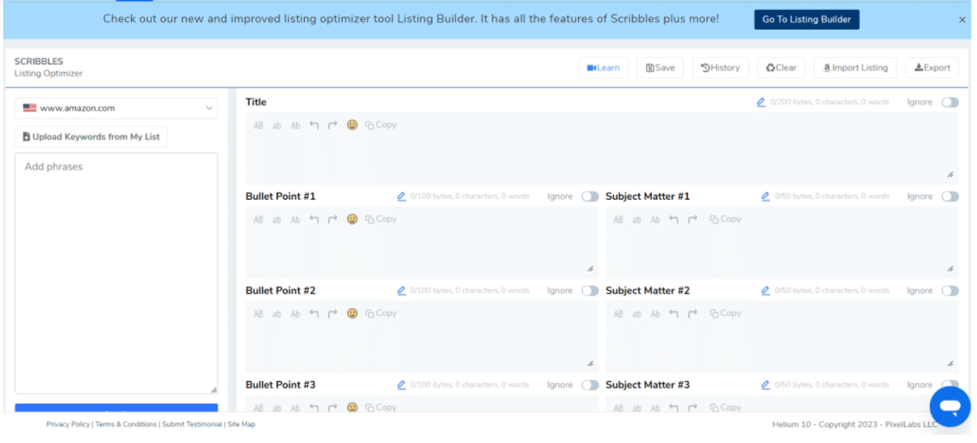The height and width of the screenshot is (443, 977).
Task: Click resize handle of Title text area
Action: pyautogui.click(x=950, y=175)
